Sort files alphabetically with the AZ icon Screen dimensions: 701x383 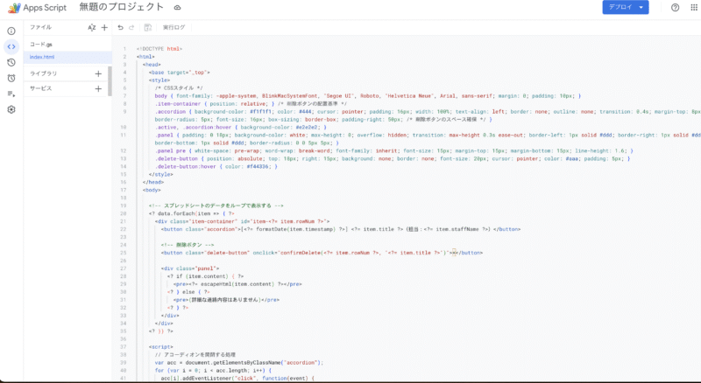[92, 28]
